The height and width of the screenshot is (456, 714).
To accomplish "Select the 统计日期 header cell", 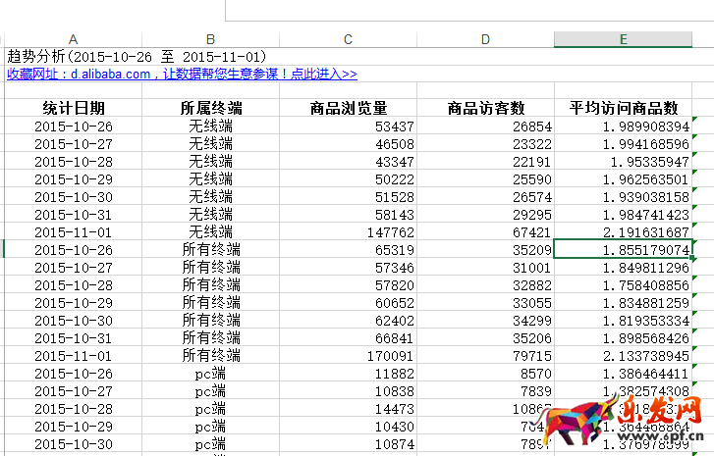I will pos(74,108).
